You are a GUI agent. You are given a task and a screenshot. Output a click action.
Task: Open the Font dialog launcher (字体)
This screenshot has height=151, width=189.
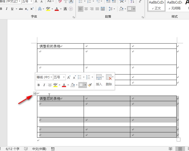click(74, 17)
